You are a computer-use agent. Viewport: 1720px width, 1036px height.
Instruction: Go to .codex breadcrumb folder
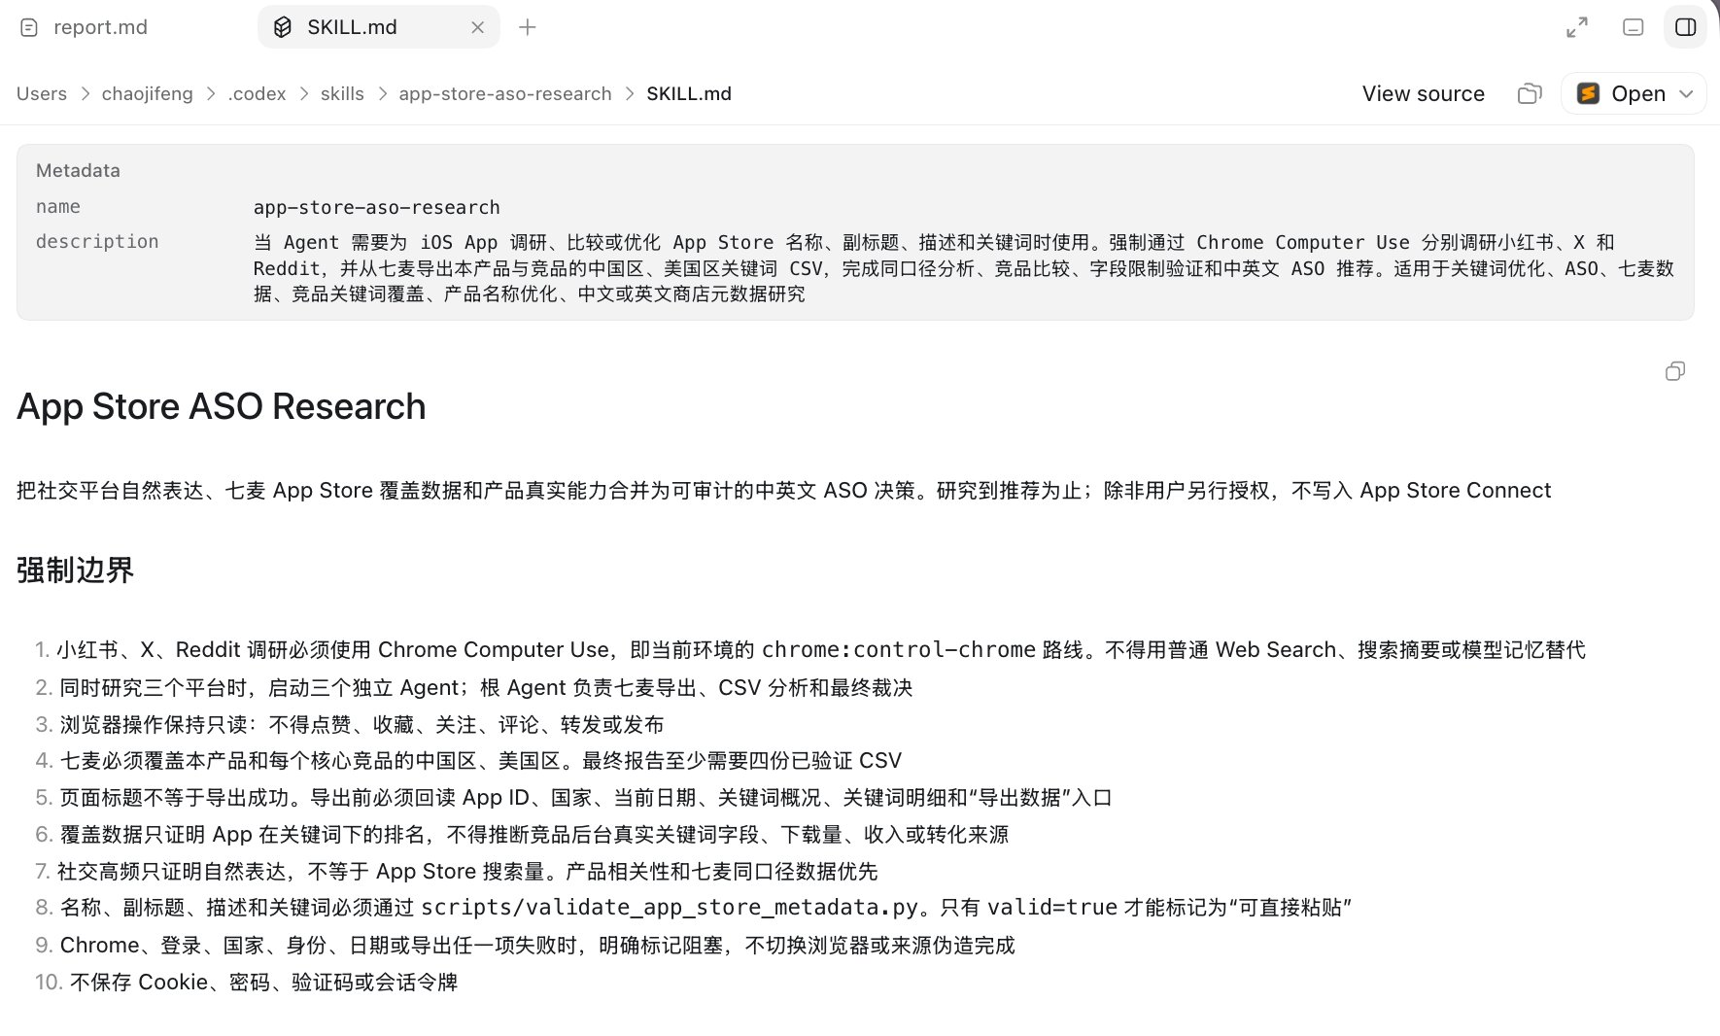point(257,93)
